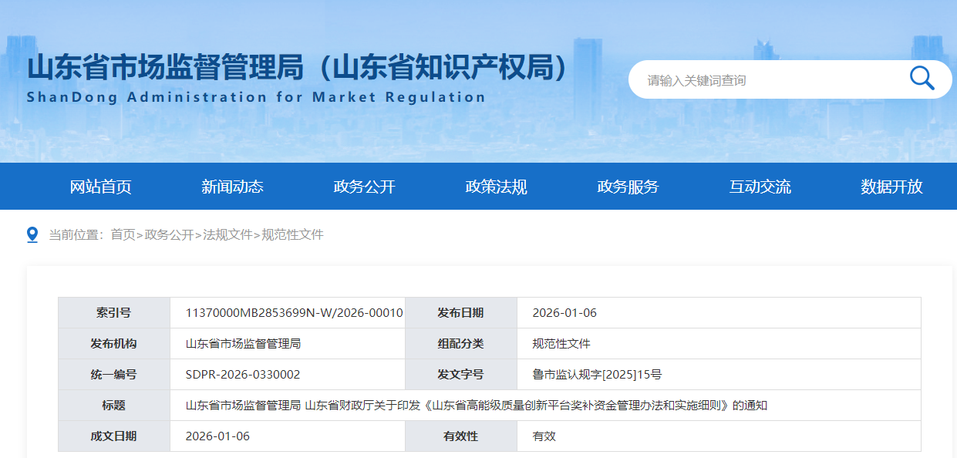Image resolution: width=957 pixels, height=458 pixels.
Task: Open the 政务公开 menu
Action: (x=366, y=186)
